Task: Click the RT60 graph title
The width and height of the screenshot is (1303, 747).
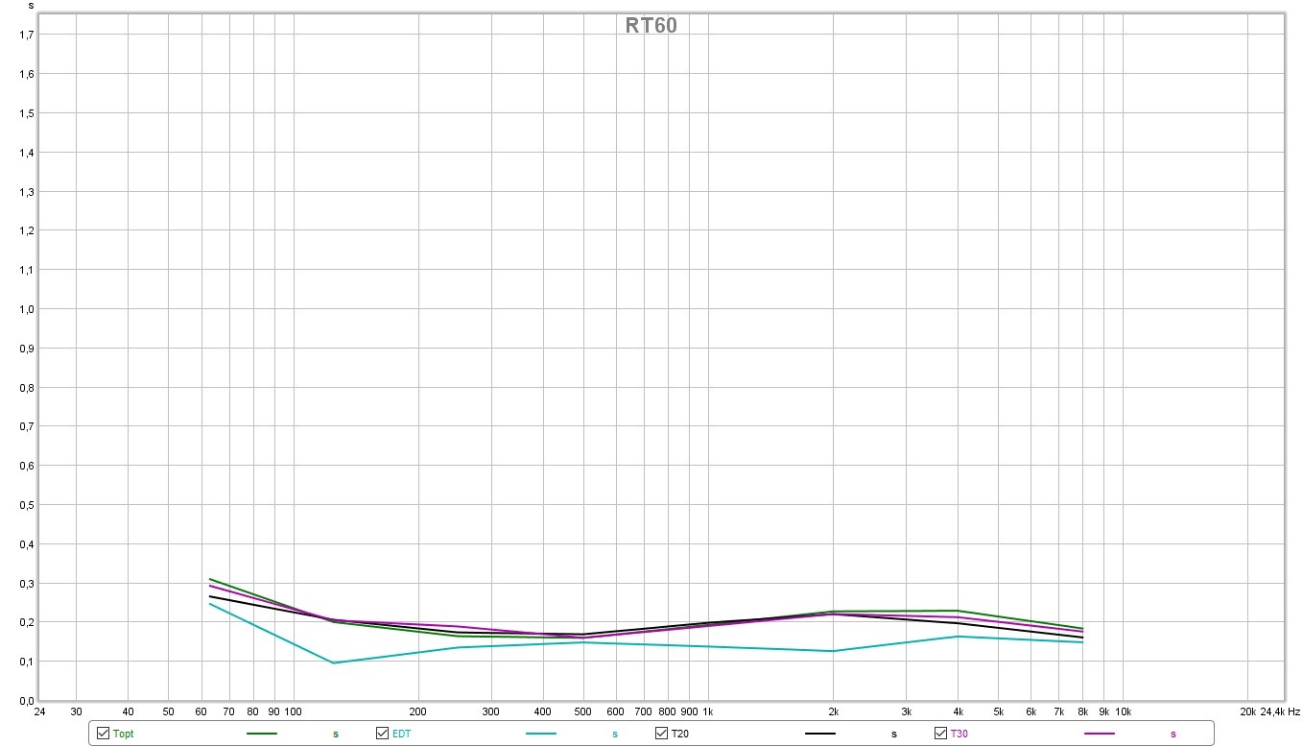Action: click(x=651, y=26)
